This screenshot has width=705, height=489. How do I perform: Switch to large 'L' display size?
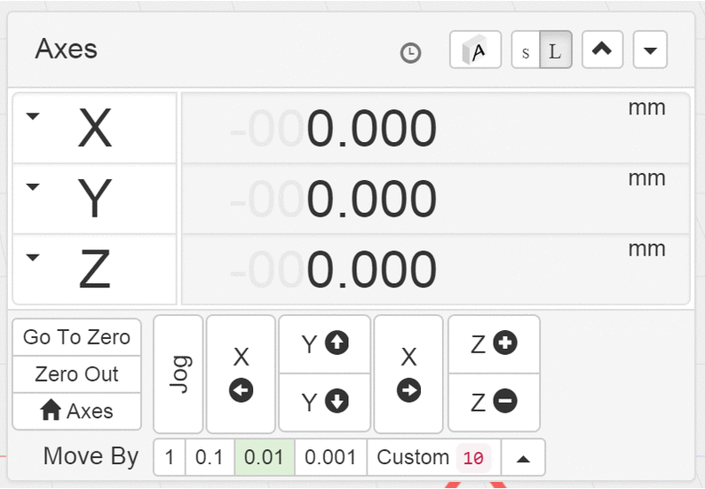[556, 51]
